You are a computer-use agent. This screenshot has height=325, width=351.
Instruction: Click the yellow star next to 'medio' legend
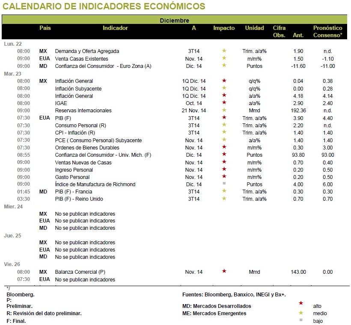[x=301, y=313]
